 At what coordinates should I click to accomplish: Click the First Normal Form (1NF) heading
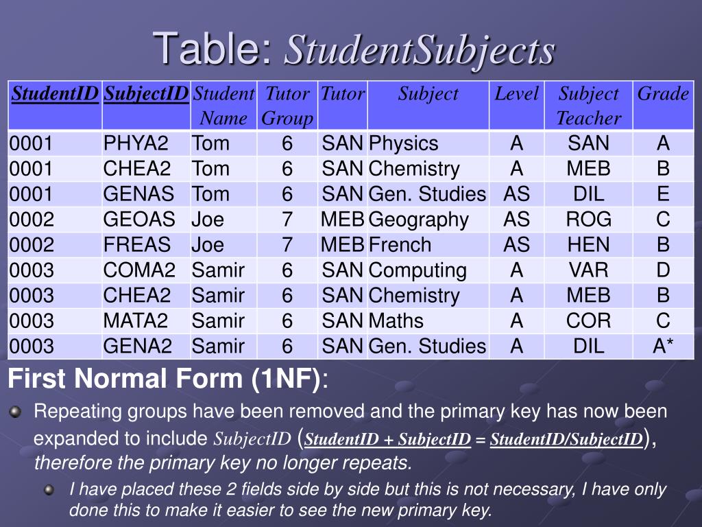169,379
